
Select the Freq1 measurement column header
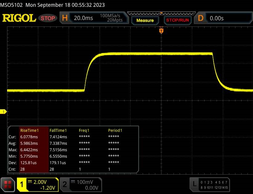pyautogui.click(x=84, y=130)
